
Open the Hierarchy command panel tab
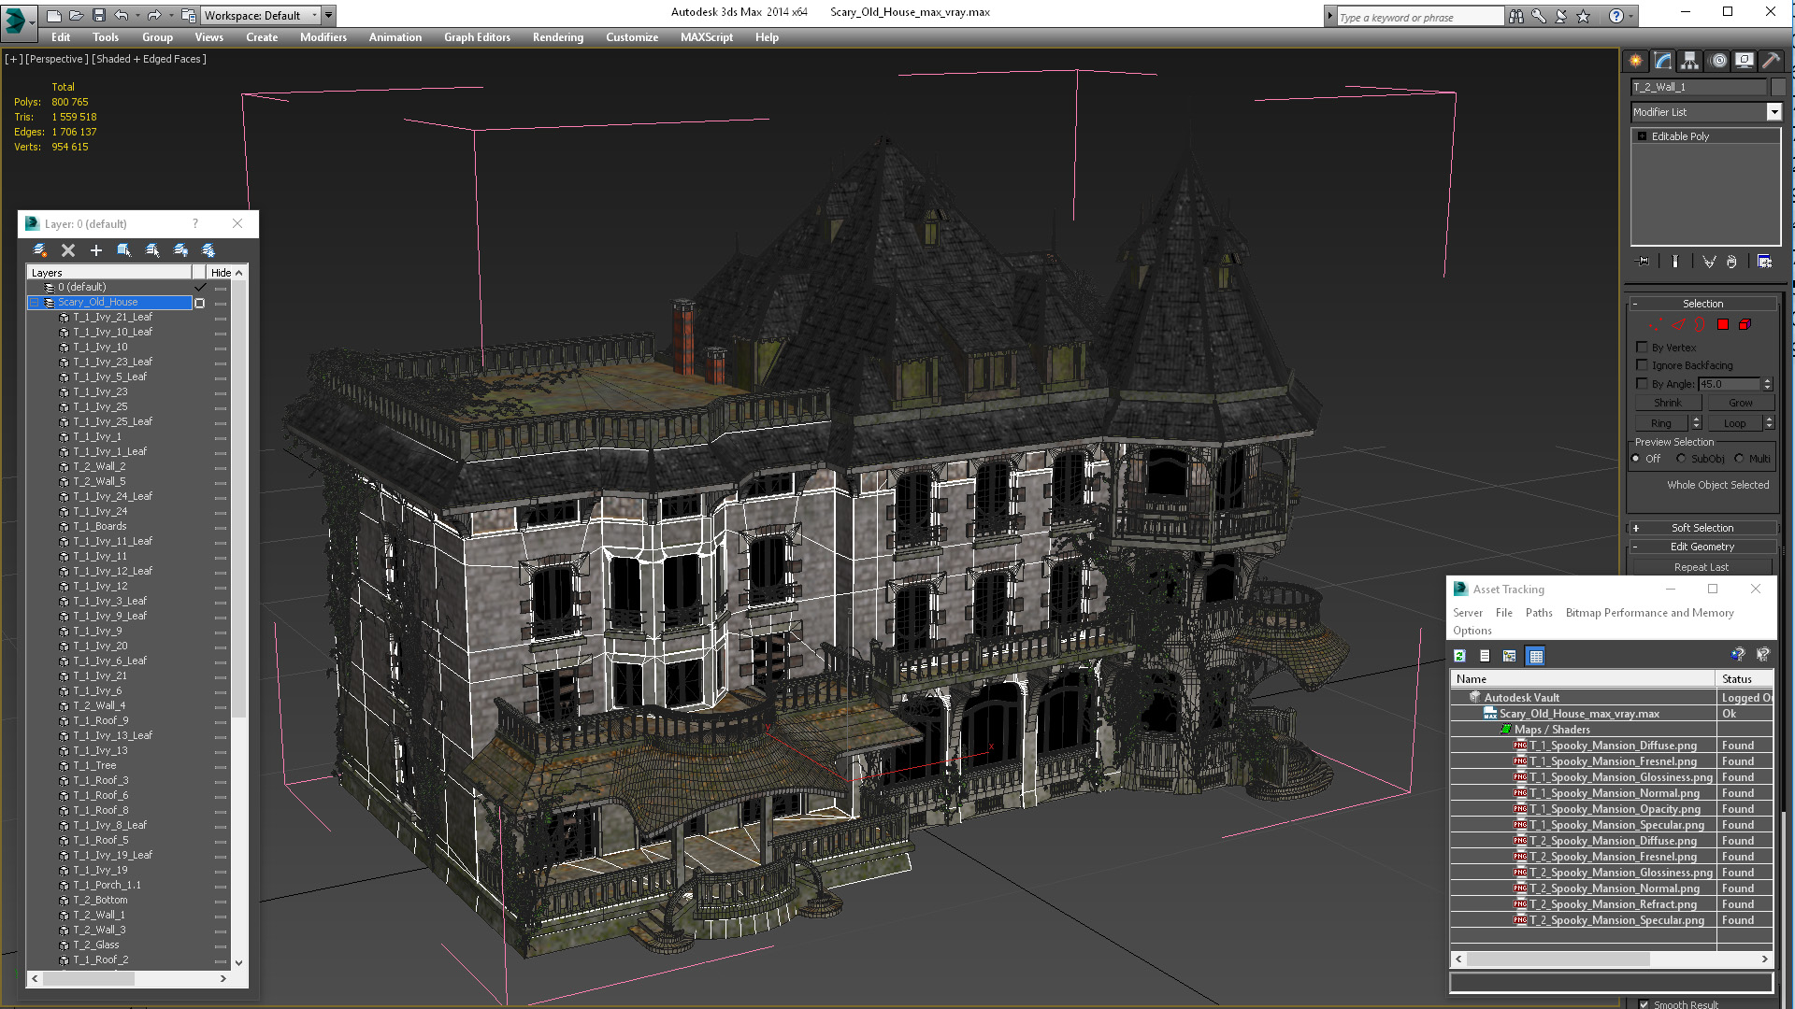[x=1690, y=61]
